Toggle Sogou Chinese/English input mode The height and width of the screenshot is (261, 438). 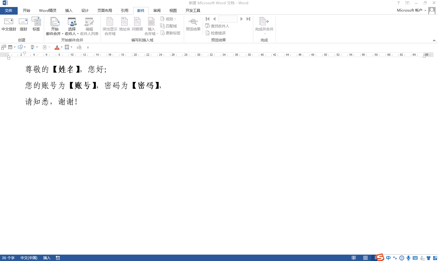pos(388,258)
